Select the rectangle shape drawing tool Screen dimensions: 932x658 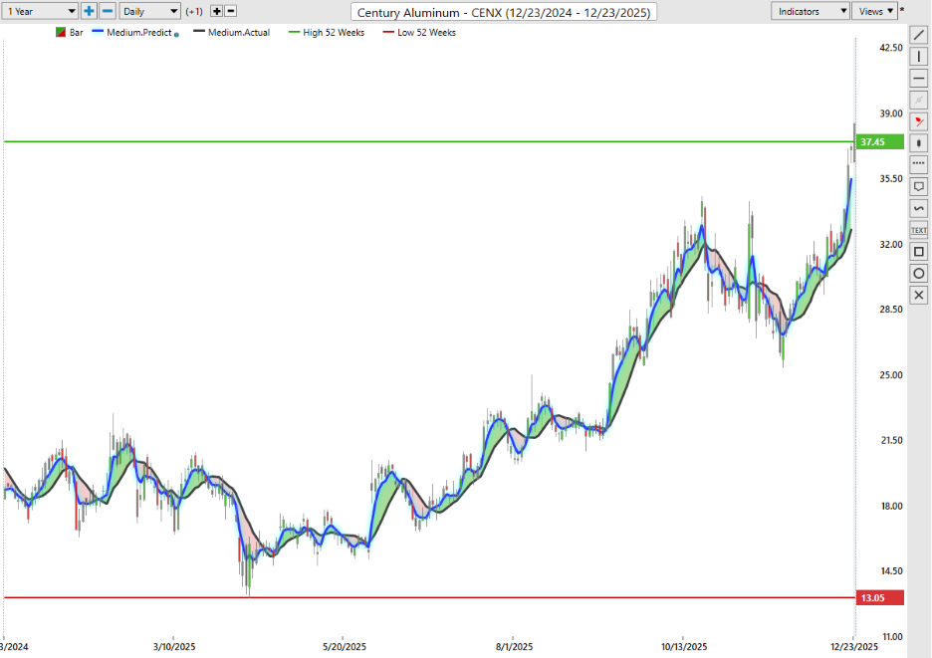[919, 252]
